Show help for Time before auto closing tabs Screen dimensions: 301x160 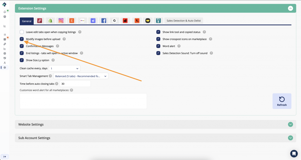click(57, 84)
